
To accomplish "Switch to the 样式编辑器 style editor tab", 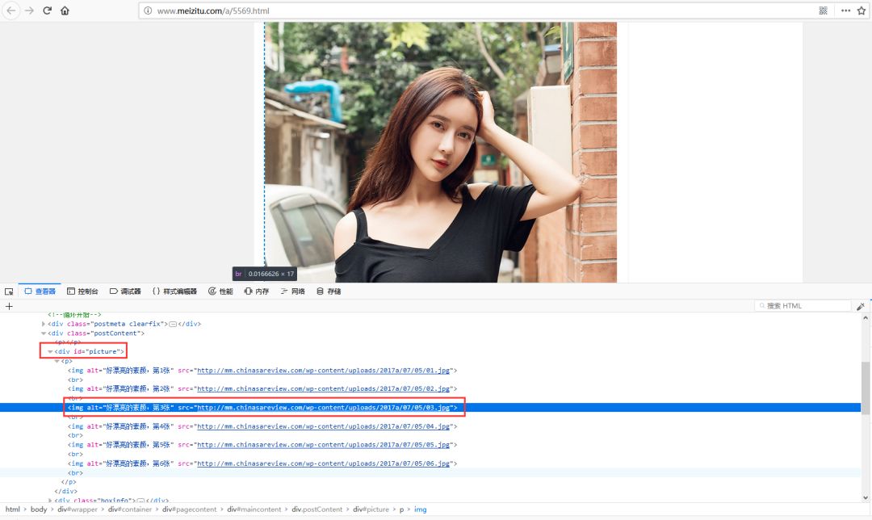I will click(174, 291).
